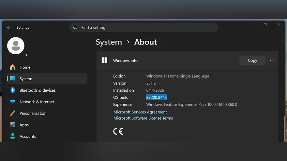Click the Edition label

[x=119, y=76]
